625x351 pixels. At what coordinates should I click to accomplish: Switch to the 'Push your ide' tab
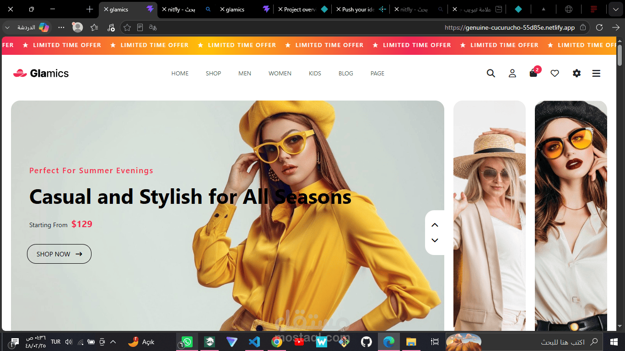tap(361, 9)
